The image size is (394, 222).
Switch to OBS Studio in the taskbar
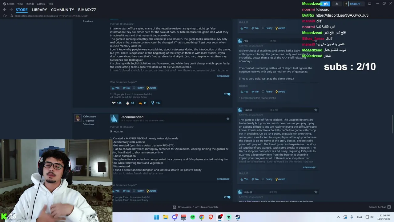coord(220,217)
